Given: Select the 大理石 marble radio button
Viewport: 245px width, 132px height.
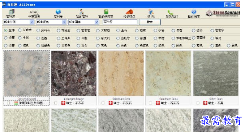Looking at the screenshot, I should (x=98, y=31).
